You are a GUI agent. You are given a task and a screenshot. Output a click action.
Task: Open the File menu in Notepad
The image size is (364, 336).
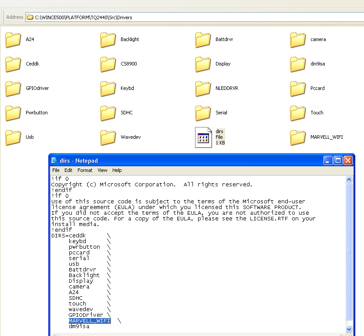56,170
